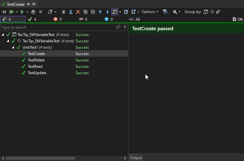The height and width of the screenshot is (161, 244).
Task: Run selected tests with the single play icon
Action: (22, 12)
